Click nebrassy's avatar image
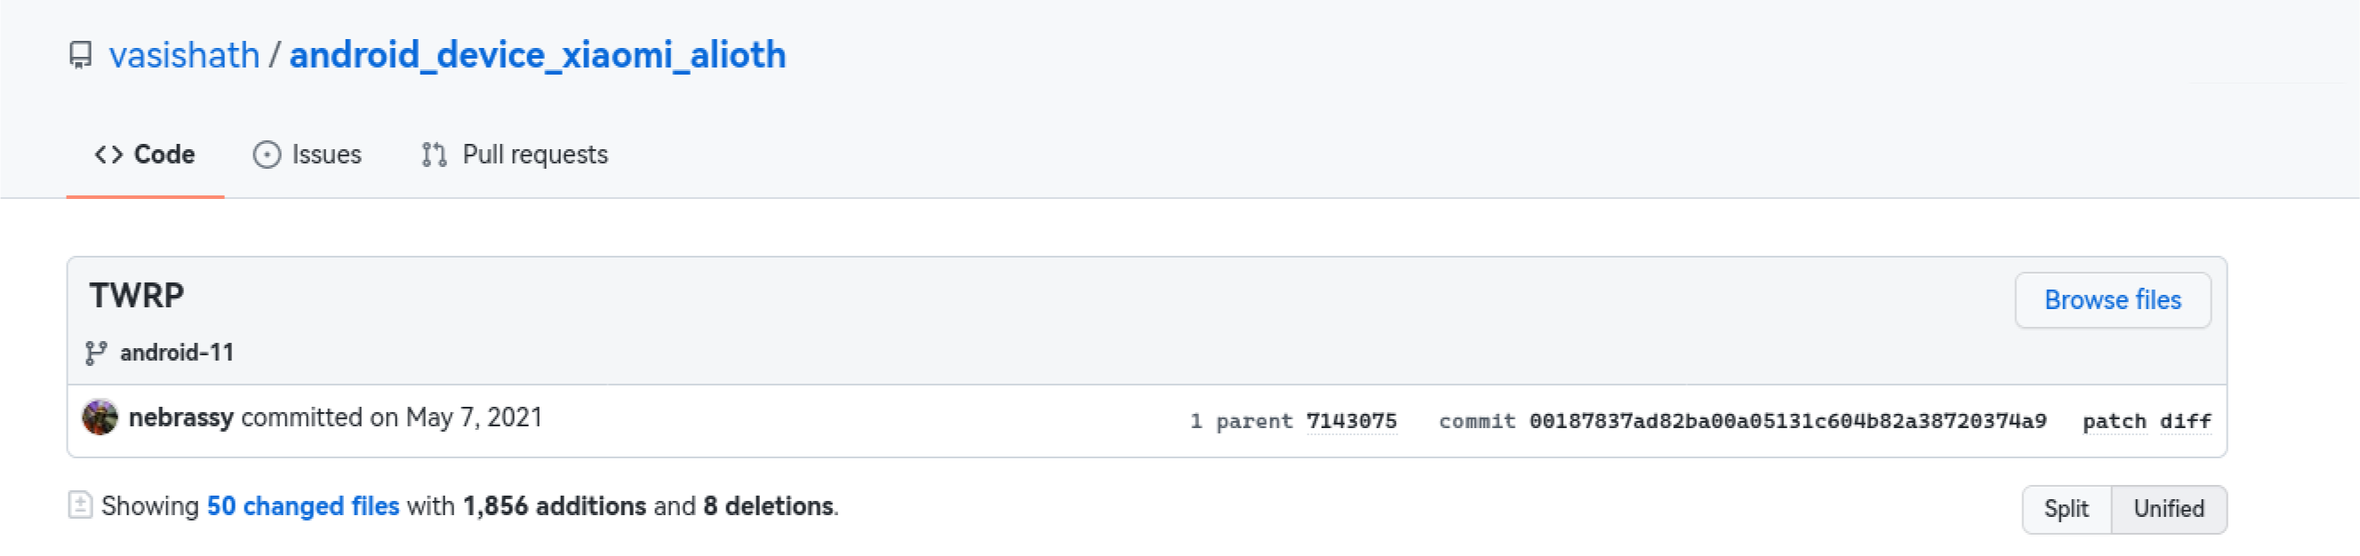 (x=100, y=417)
